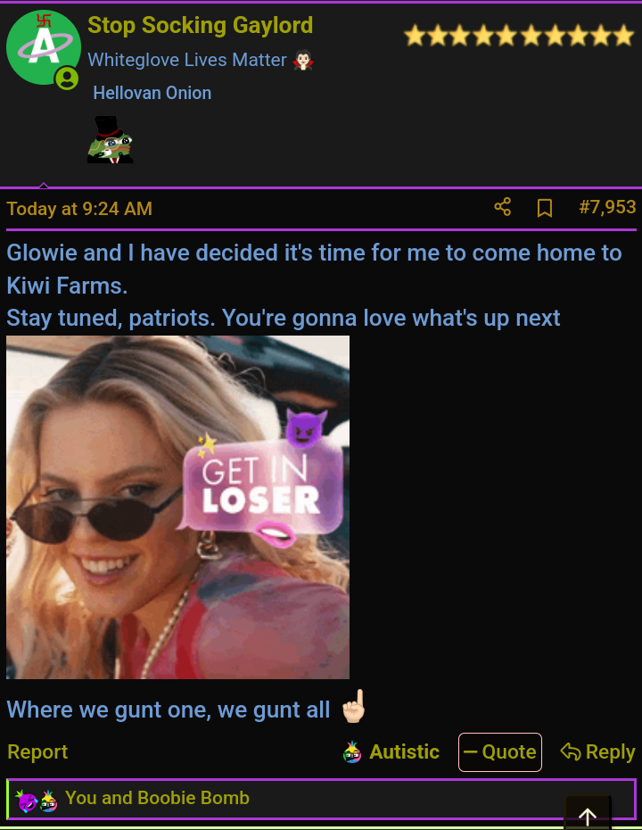Open the top-hat Pepe frog badge

pos(110,140)
